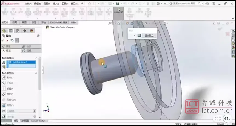Open mate help question mark icon
The image size is (236, 126).
38,36
